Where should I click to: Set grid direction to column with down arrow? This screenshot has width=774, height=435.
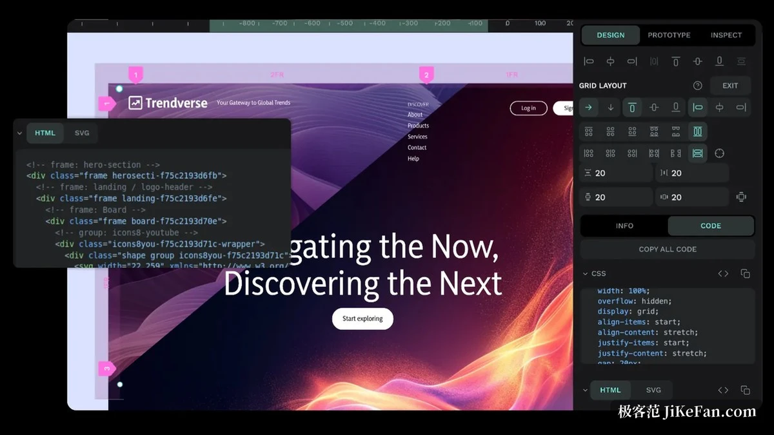610,108
